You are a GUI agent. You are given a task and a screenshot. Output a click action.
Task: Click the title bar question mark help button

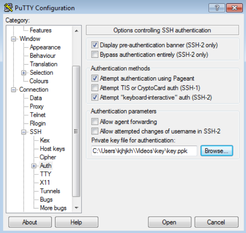click(217, 8)
